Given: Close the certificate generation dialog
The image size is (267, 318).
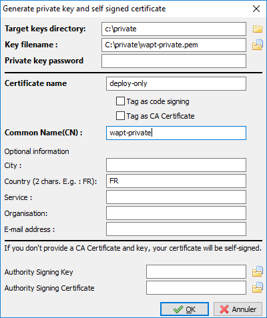Looking at the screenshot, I should (256, 9).
